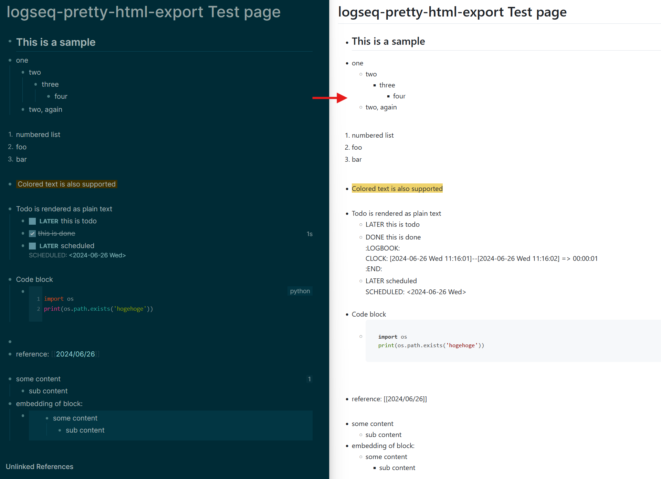Expand the Unlinked References section
This screenshot has height=479, width=661.
40,467
